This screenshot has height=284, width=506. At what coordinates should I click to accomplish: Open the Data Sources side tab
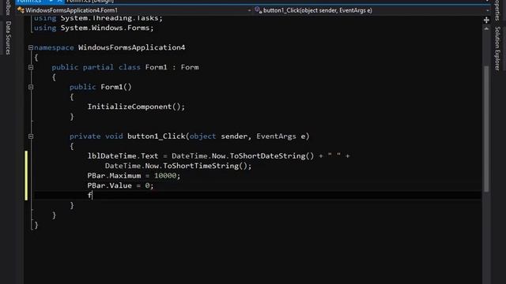pos(9,38)
